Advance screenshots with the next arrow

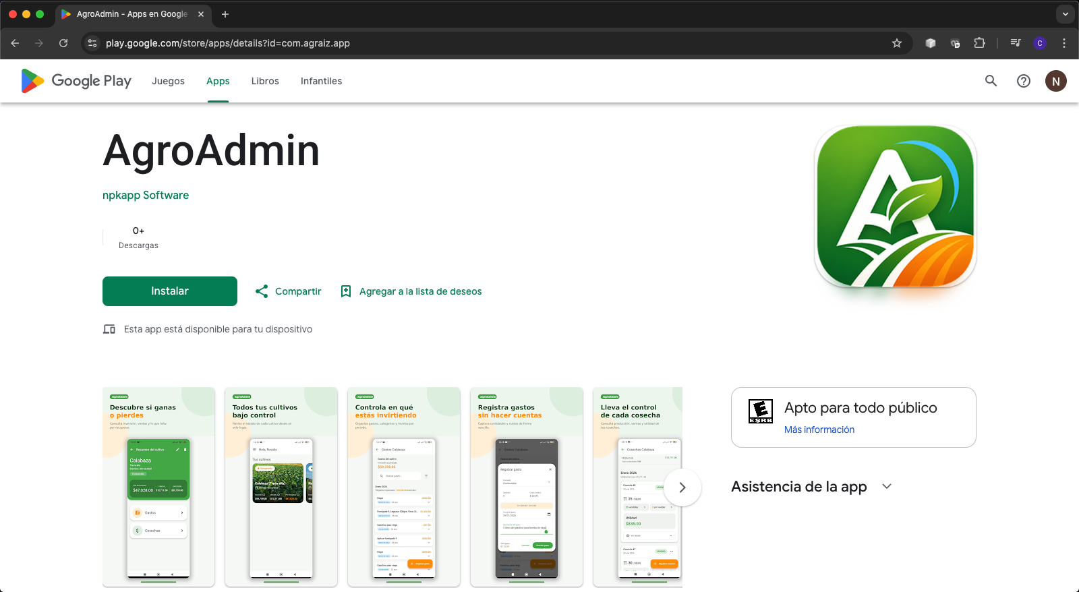682,487
